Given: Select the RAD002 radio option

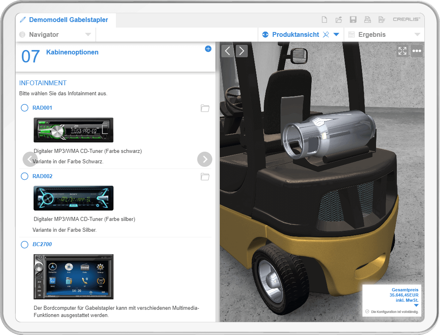Looking at the screenshot, I should tap(24, 176).
